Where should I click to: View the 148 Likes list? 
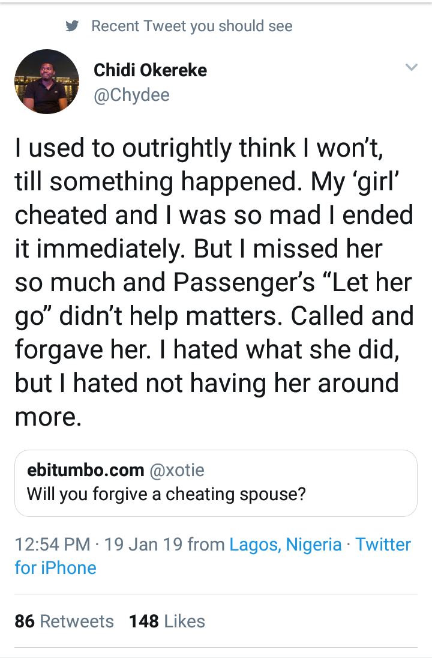tap(167, 621)
